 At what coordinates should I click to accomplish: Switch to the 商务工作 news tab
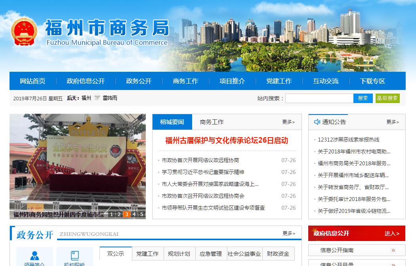tap(212, 122)
